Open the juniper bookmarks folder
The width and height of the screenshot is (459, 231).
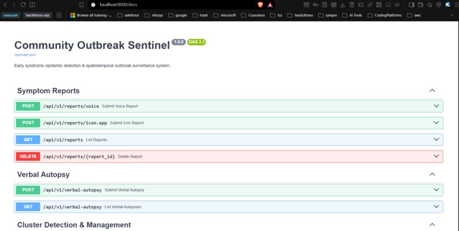pos(328,15)
